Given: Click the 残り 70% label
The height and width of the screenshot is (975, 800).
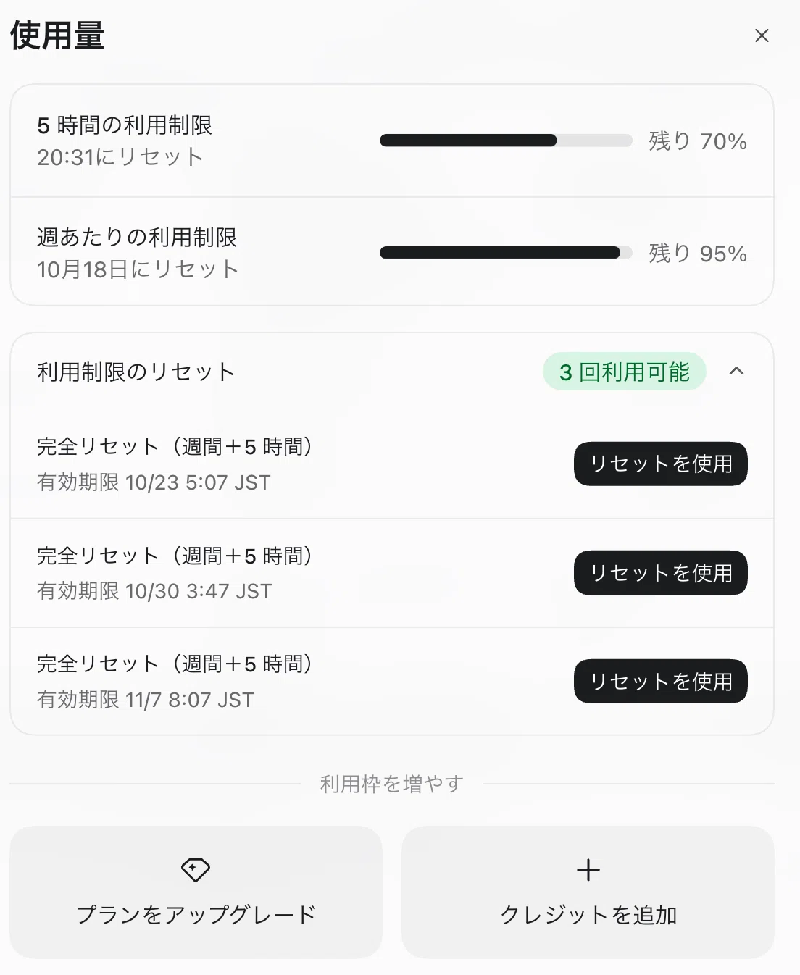Looking at the screenshot, I should click(697, 141).
